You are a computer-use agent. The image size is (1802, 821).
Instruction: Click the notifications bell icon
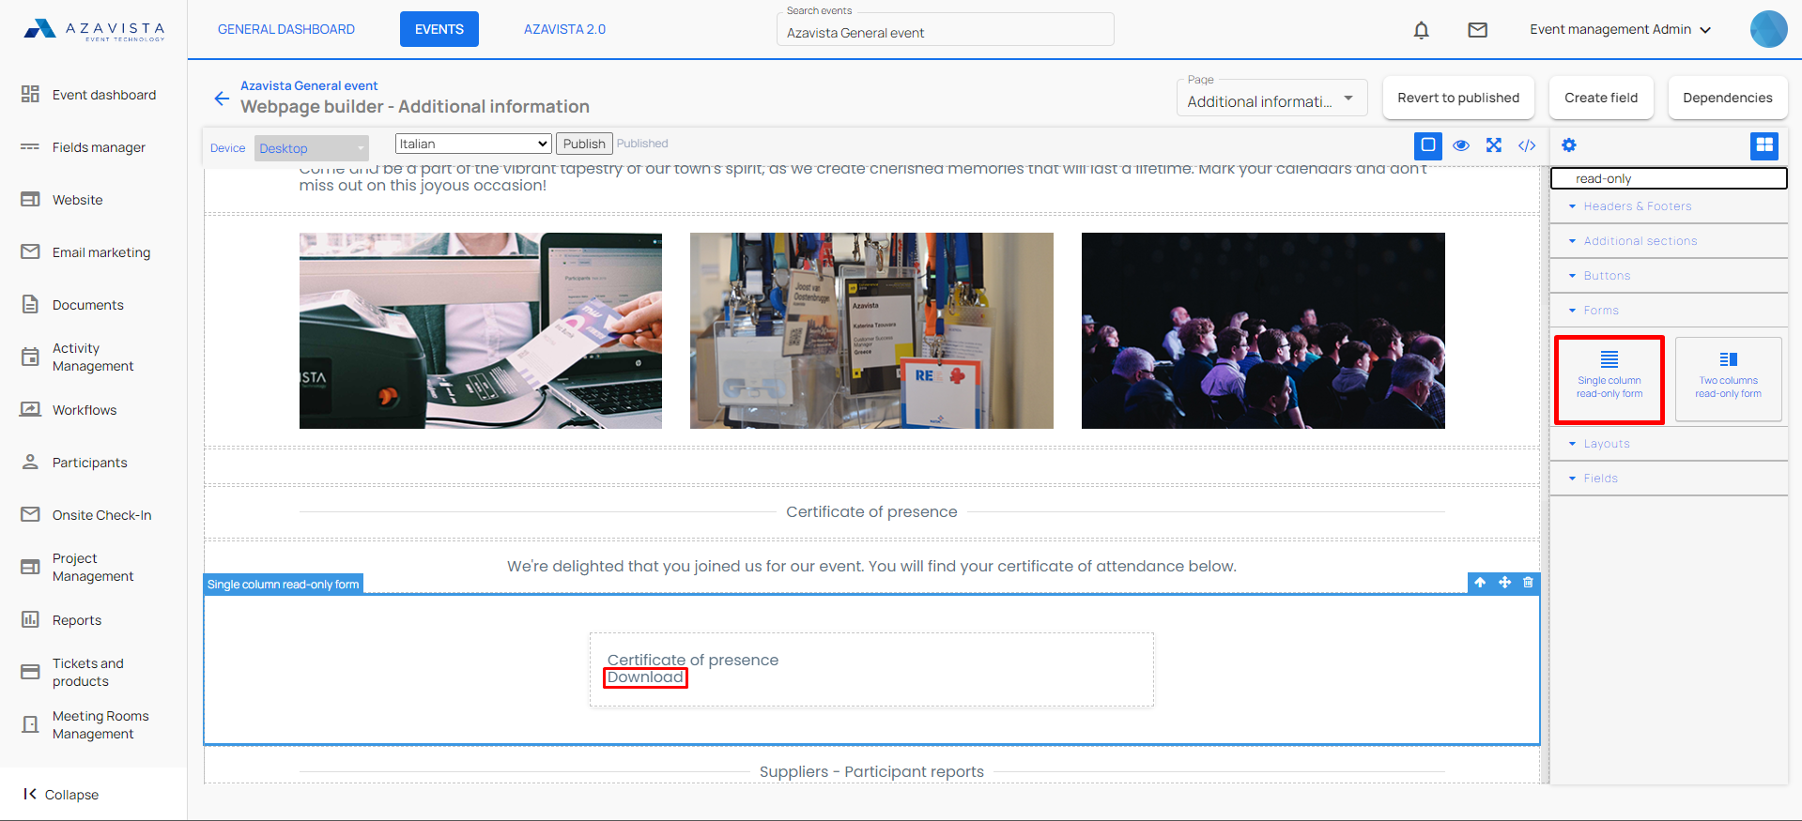[x=1422, y=30]
